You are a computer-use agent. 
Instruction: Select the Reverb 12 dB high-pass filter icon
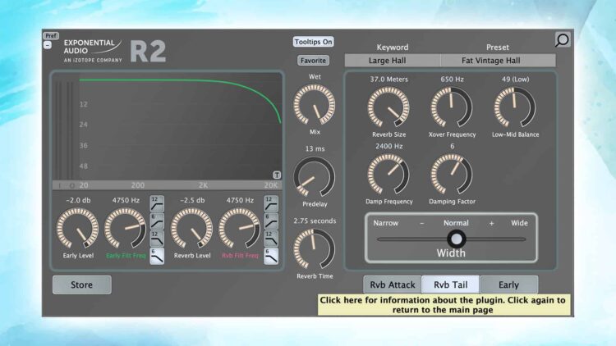[271, 204]
